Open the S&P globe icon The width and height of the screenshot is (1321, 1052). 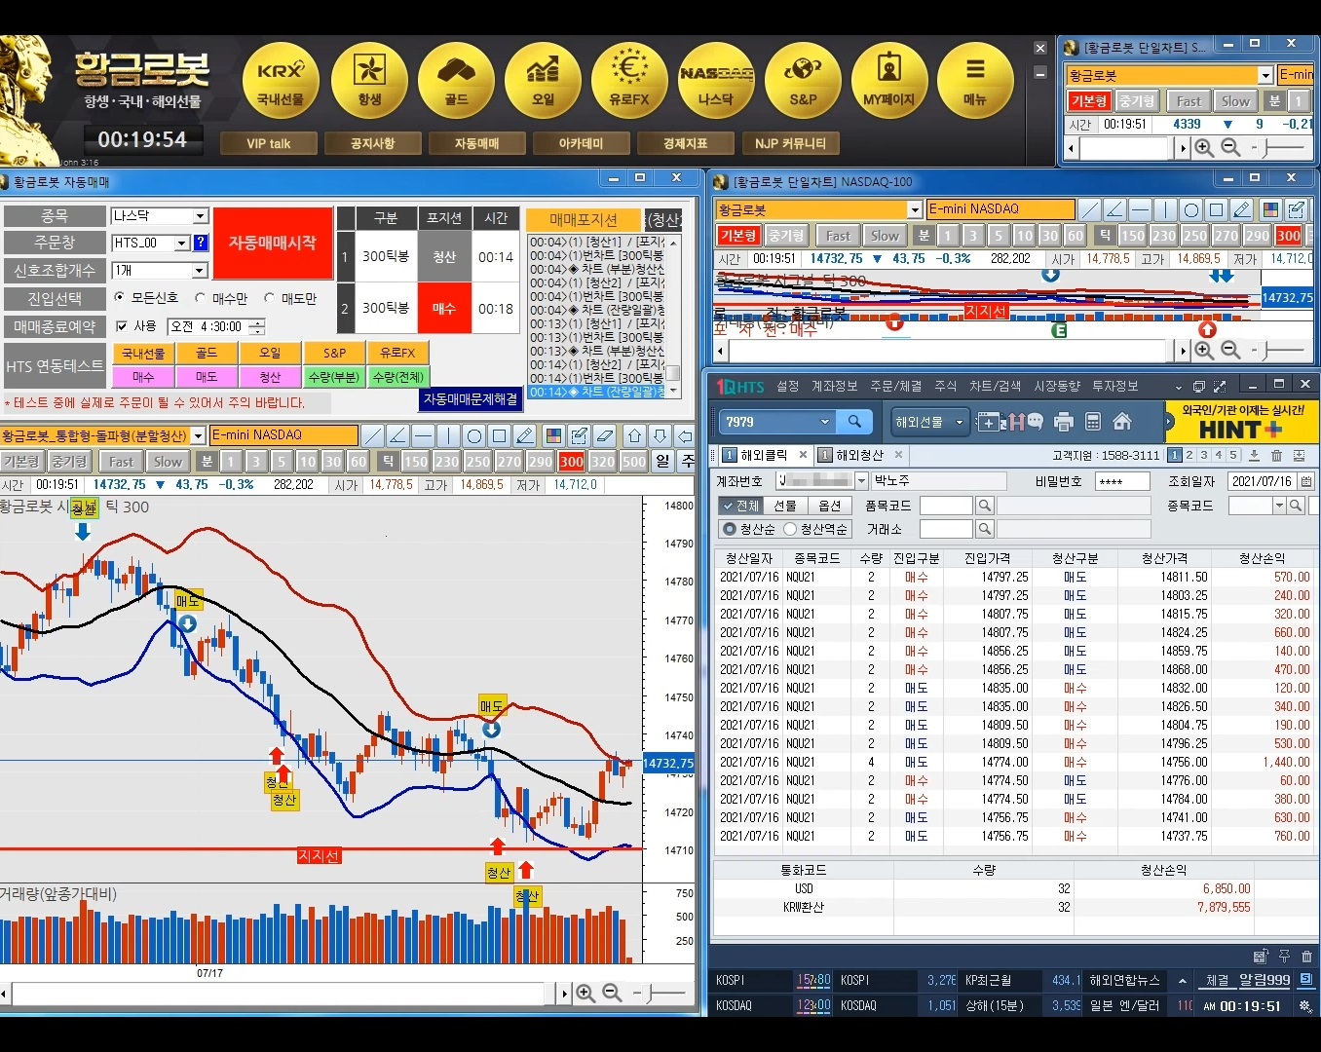pos(803,81)
